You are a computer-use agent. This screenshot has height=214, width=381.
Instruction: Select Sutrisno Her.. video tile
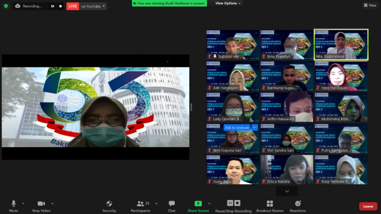[233, 45]
